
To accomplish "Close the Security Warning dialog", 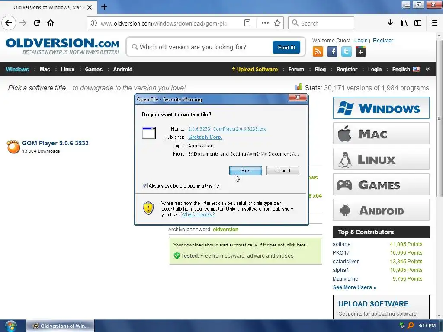I will [x=298, y=97].
